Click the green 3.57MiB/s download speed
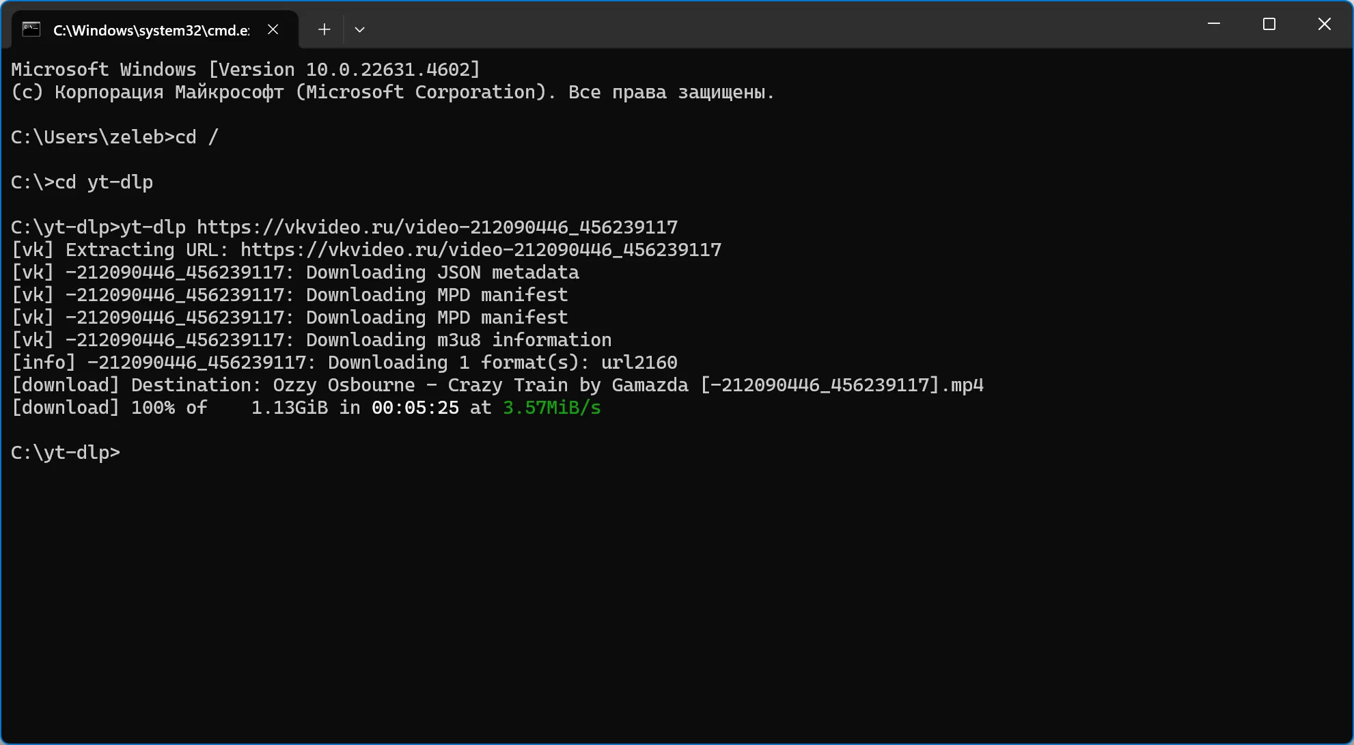 point(552,407)
